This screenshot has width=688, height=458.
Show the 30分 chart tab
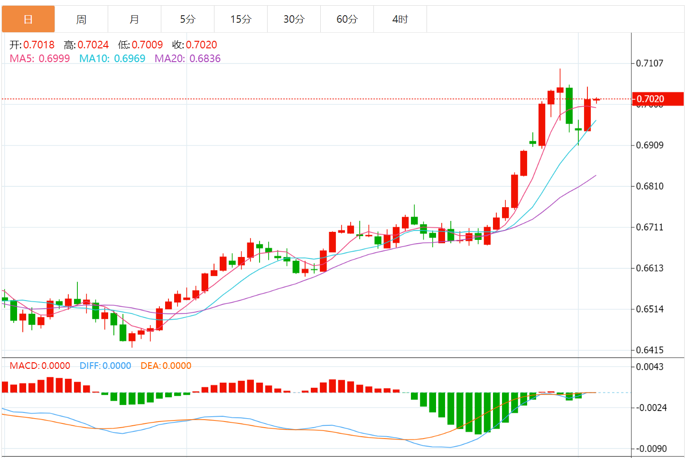(294, 19)
